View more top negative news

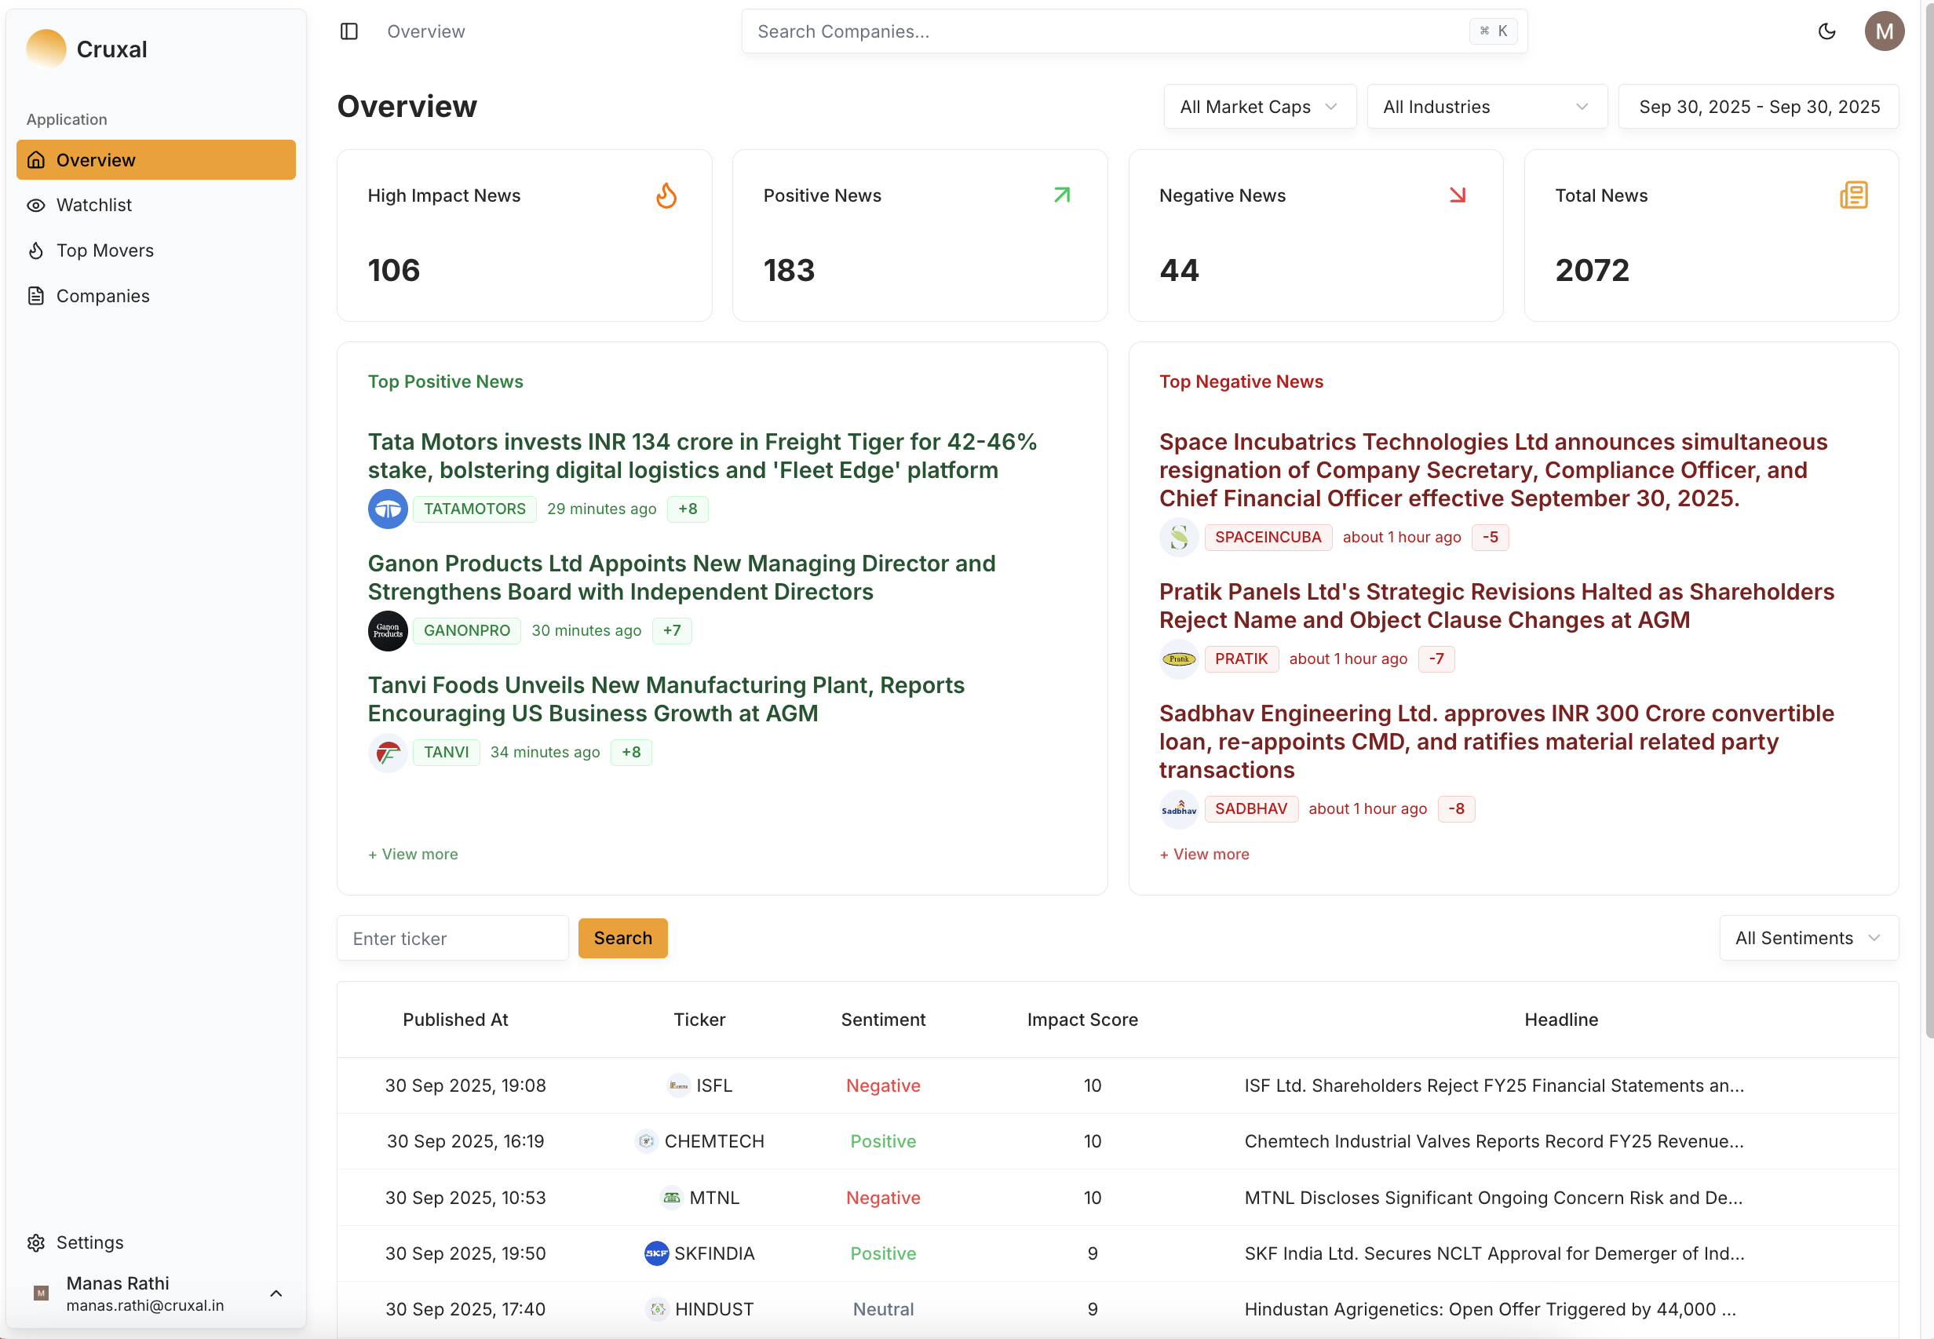[x=1204, y=853]
